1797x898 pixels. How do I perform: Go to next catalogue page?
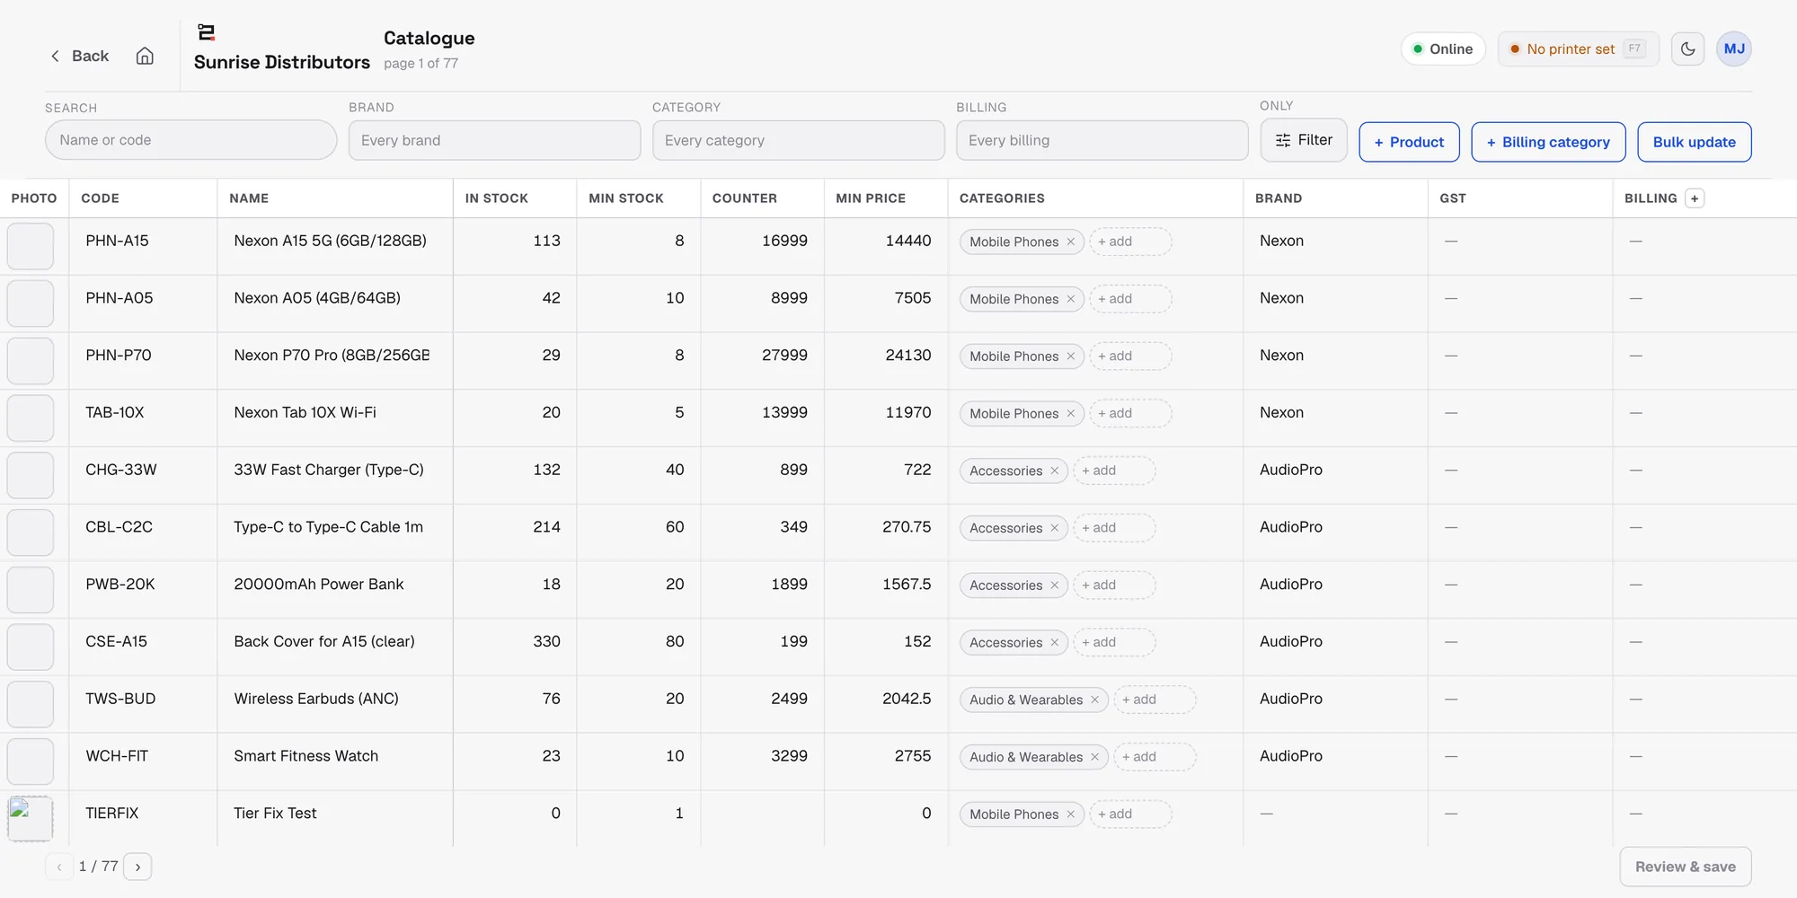[x=137, y=867]
